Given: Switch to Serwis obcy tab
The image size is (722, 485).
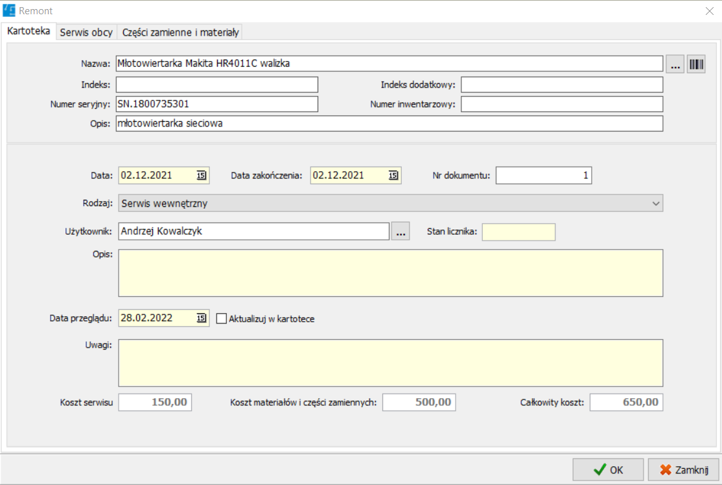Looking at the screenshot, I should coord(86,32).
